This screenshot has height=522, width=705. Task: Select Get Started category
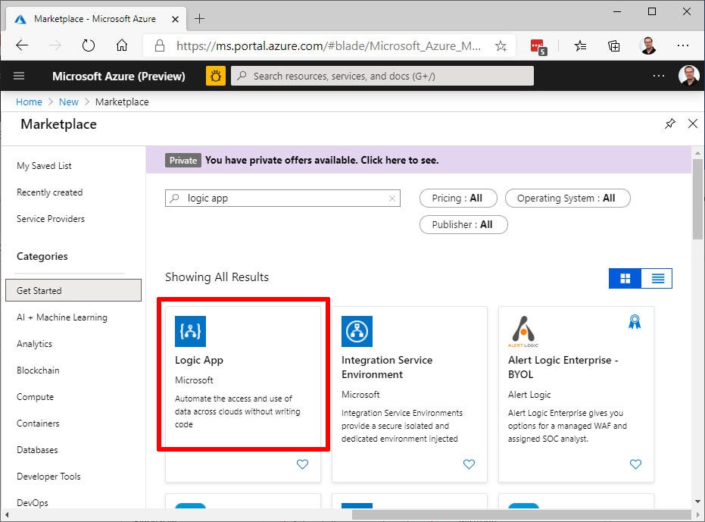coord(73,290)
